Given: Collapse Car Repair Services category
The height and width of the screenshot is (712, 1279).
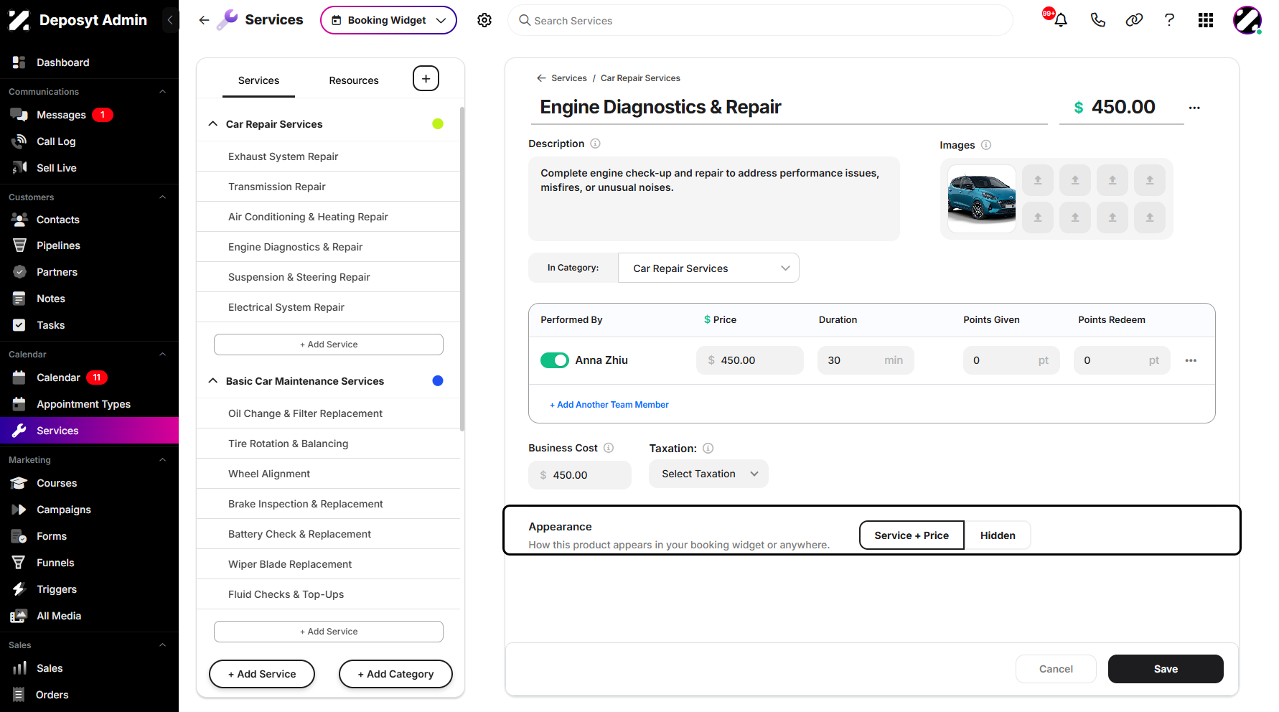Looking at the screenshot, I should 212,123.
